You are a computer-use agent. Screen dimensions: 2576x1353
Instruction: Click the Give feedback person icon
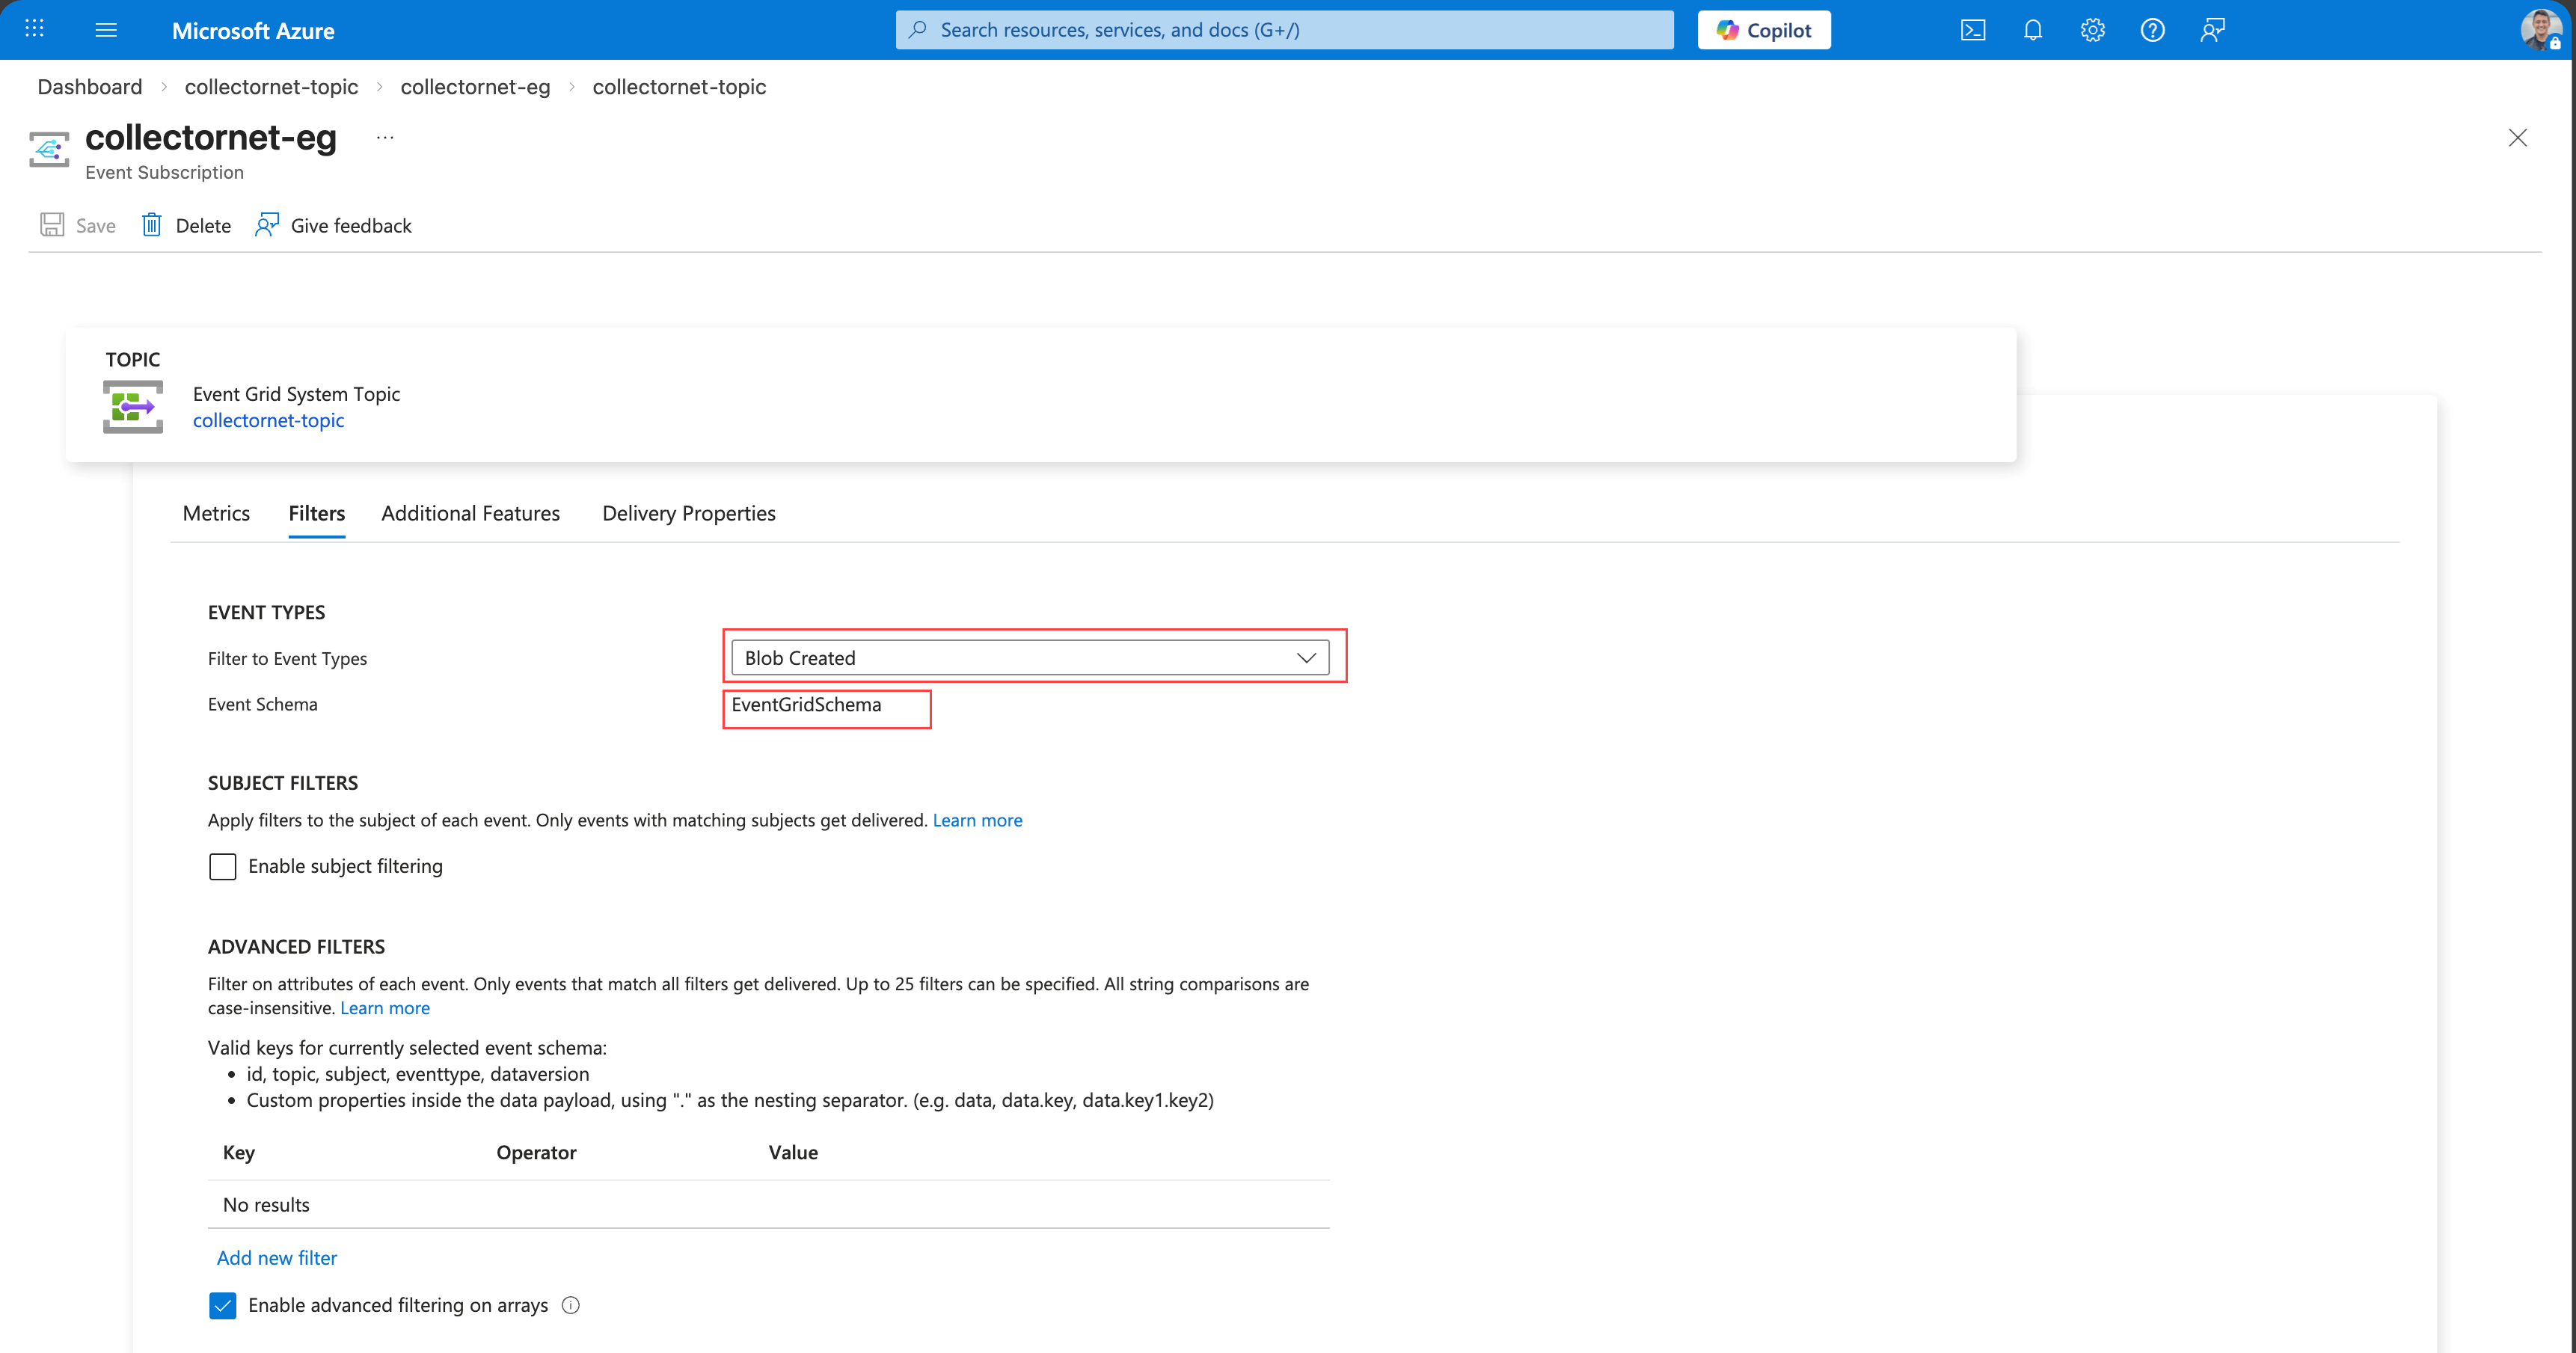[x=267, y=225]
